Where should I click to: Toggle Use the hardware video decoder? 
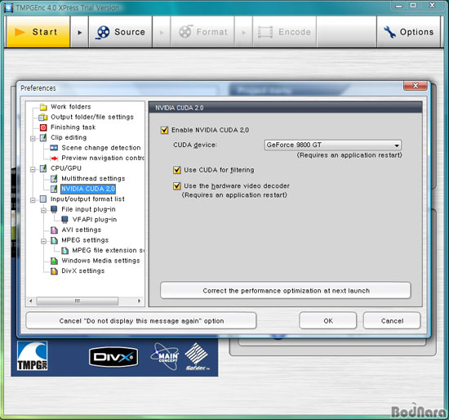click(x=177, y=186)
